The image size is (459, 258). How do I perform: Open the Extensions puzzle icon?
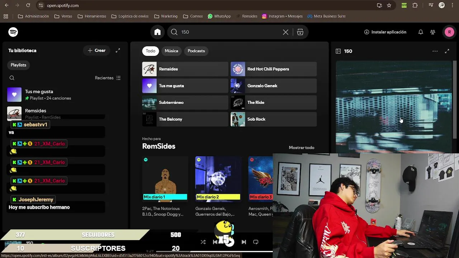coord(415,5)
